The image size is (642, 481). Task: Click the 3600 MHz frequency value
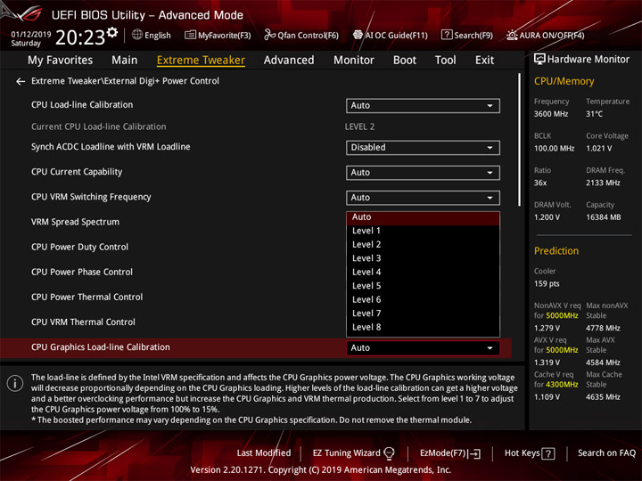point(551,114)
